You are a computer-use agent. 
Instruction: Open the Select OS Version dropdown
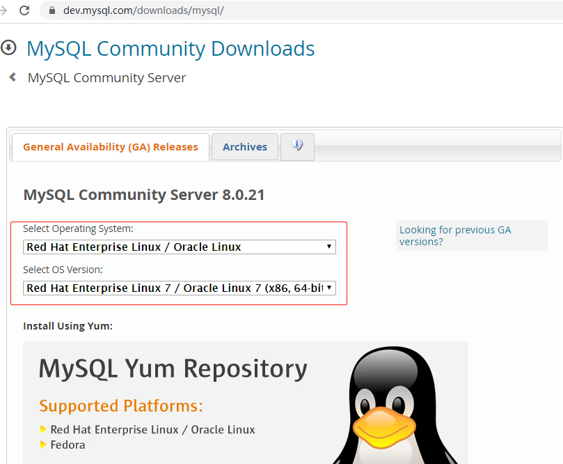pos(179,288)
